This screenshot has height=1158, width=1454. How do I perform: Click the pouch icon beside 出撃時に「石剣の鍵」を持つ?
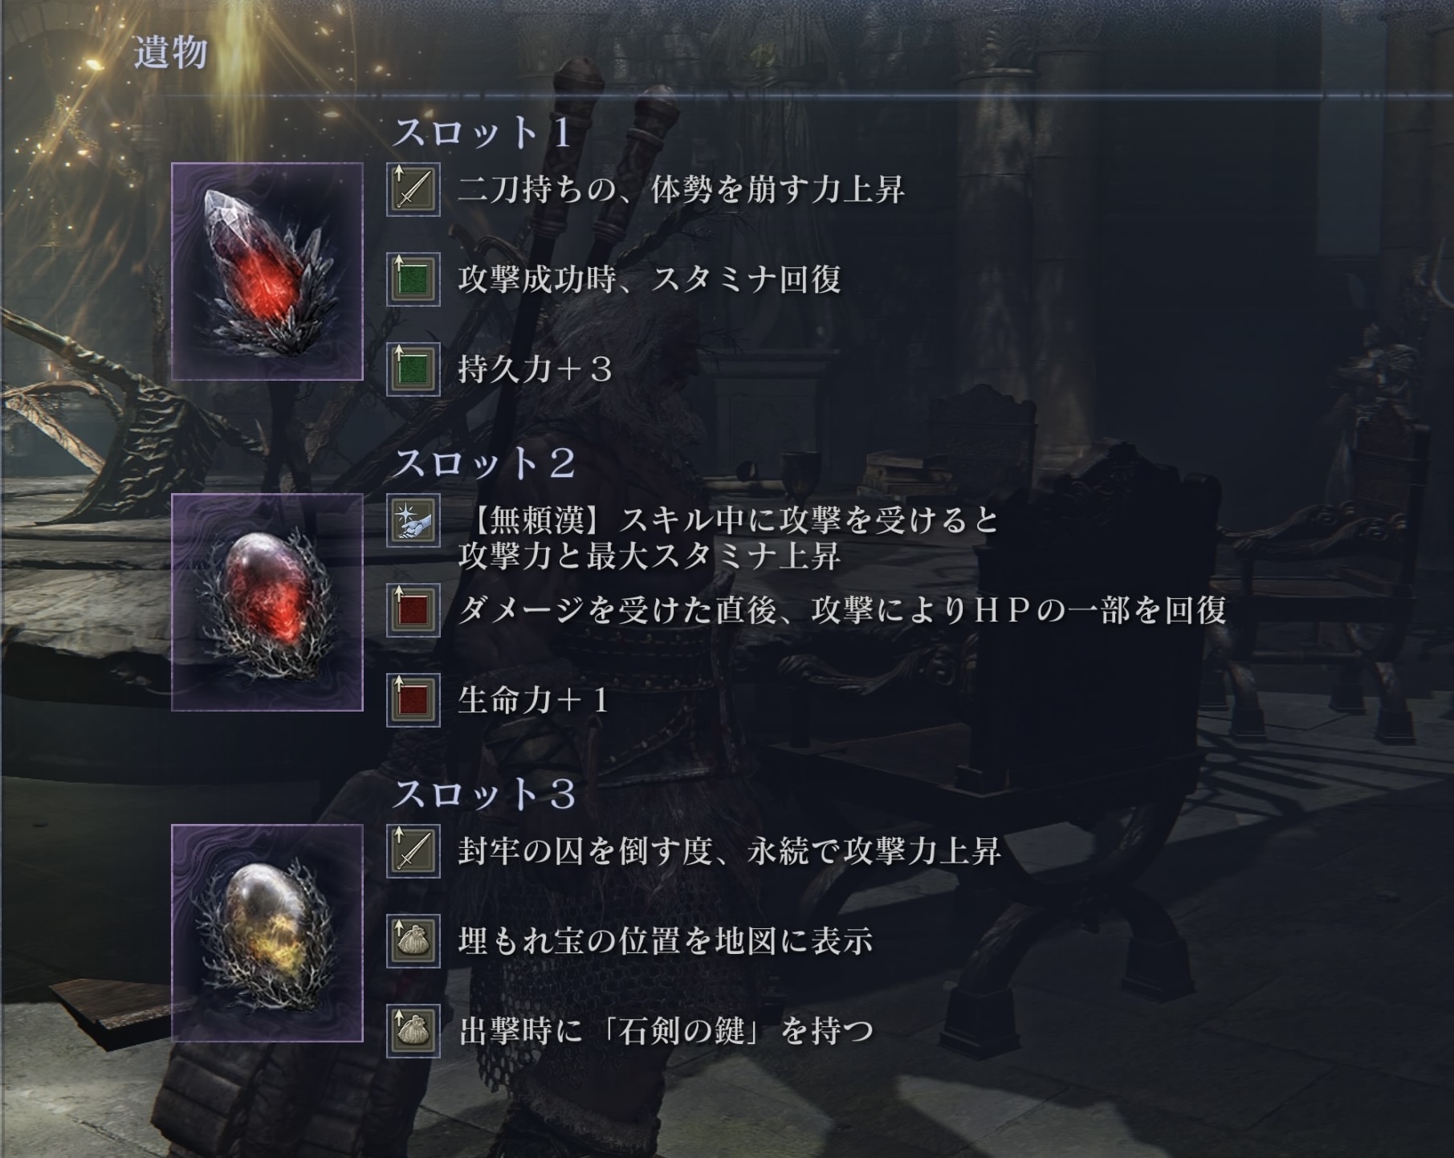[413, 1031]
